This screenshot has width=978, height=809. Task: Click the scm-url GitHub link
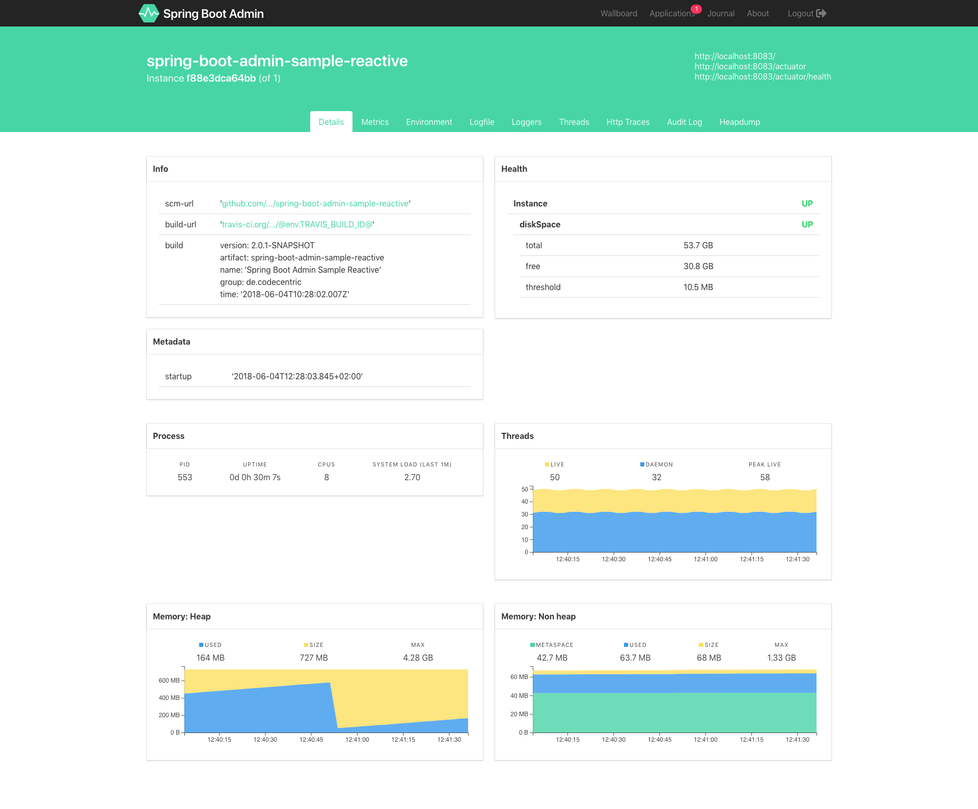tap(316, 203)
